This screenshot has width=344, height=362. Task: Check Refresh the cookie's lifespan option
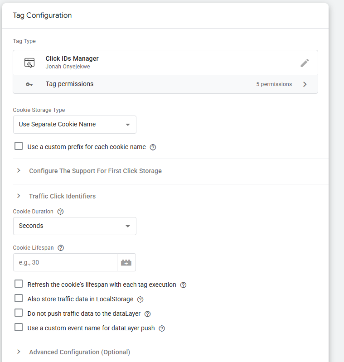(19, 284)
